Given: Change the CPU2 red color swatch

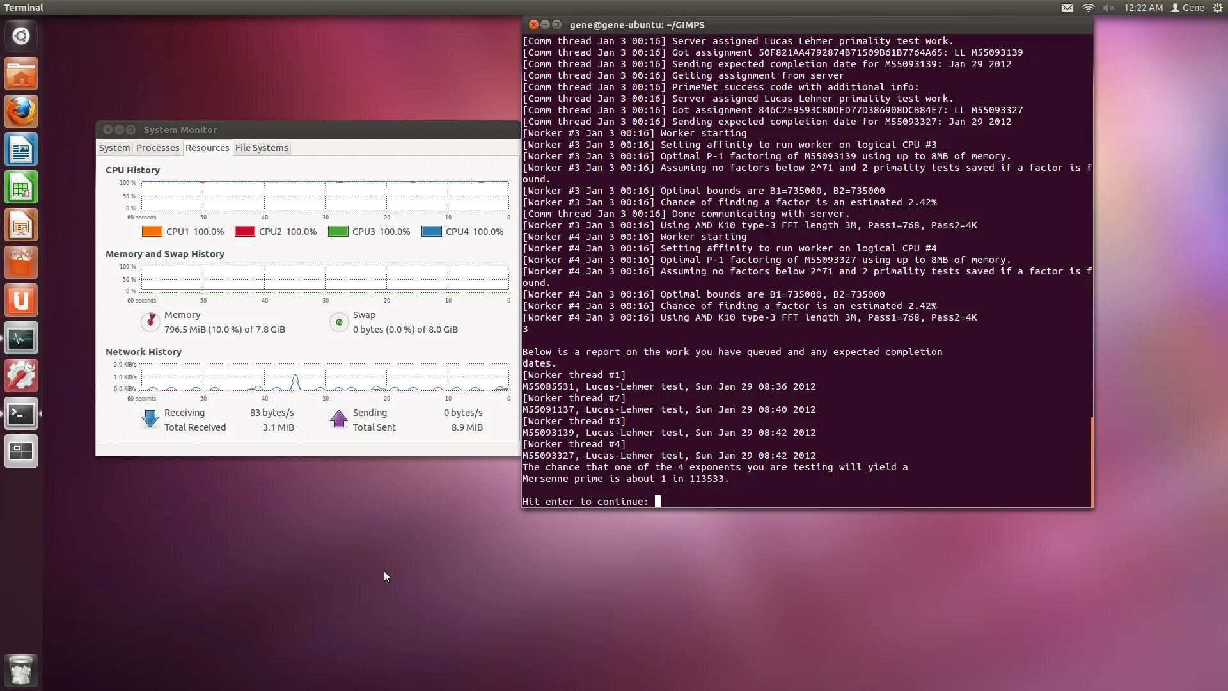Looking at the screenshot, I should coord(245,232).
